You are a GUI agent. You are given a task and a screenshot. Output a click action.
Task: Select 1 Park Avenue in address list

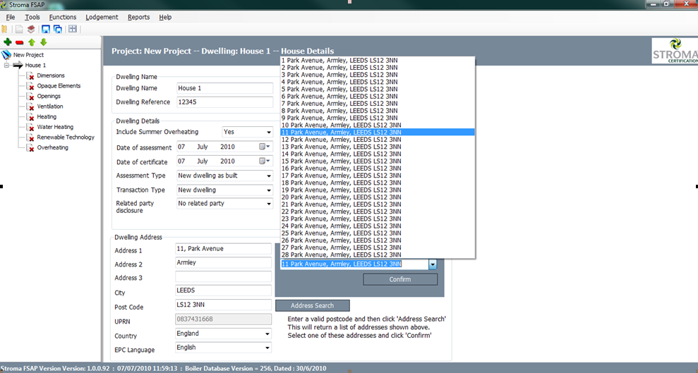378,61
